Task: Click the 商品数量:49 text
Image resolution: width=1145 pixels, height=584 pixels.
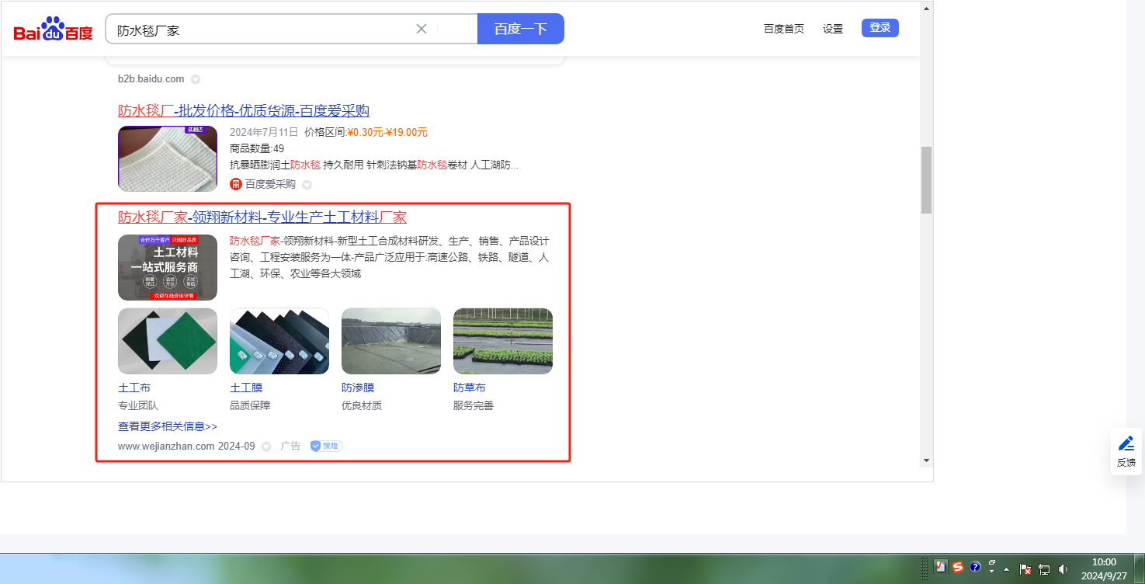Action: click(x=257, y=148)
